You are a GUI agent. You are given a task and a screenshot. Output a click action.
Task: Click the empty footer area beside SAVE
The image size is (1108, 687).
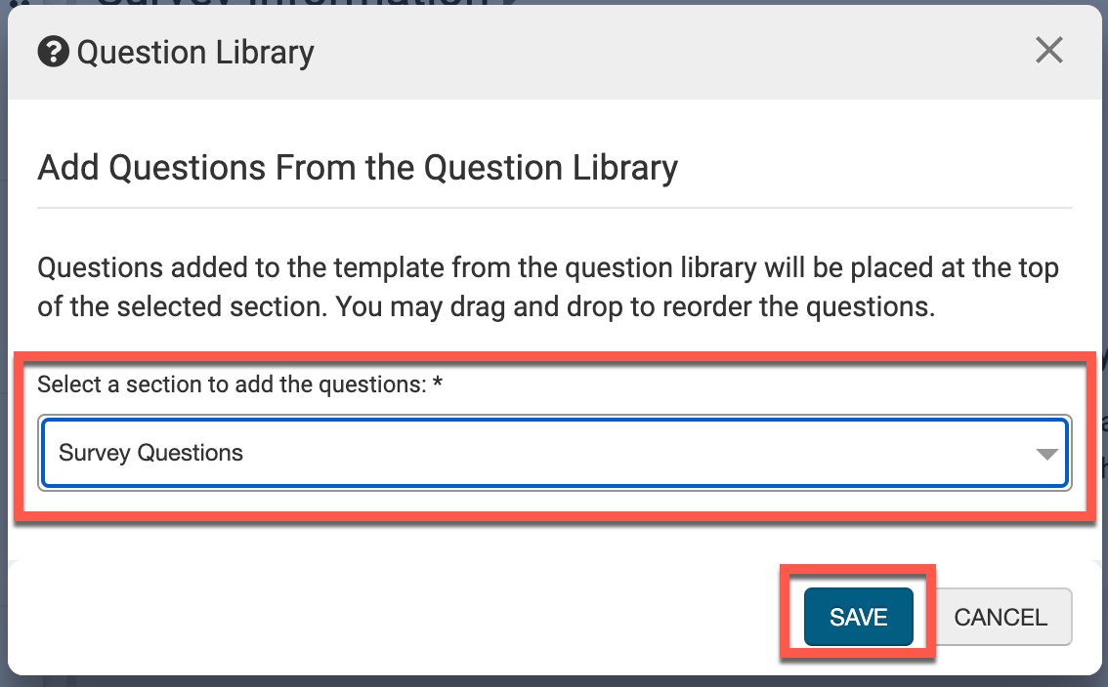[x=391, y=617]
